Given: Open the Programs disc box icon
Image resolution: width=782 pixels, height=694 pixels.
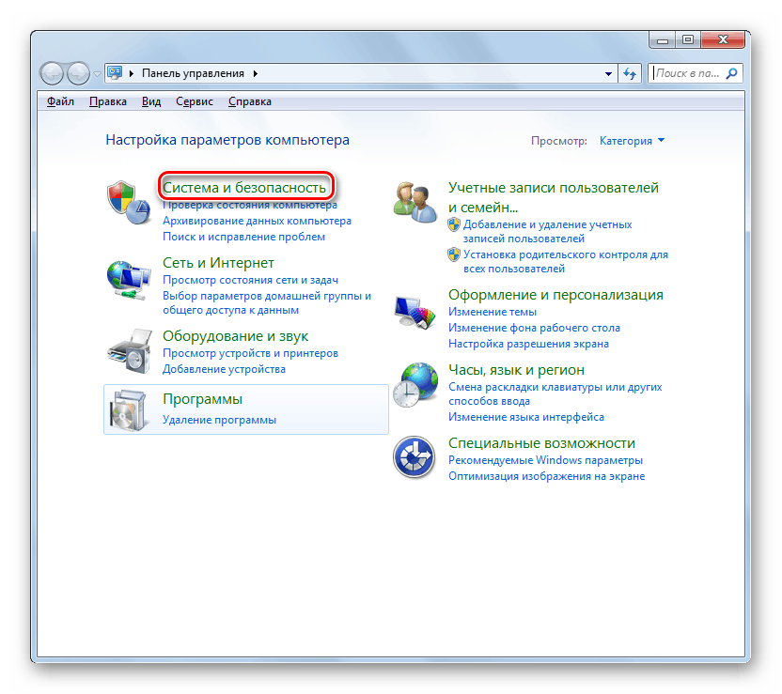Looking at the screenshot, I should click(128, 410).
